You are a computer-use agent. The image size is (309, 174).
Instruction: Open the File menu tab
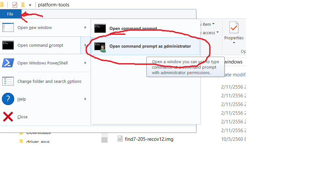click(10, 14)
